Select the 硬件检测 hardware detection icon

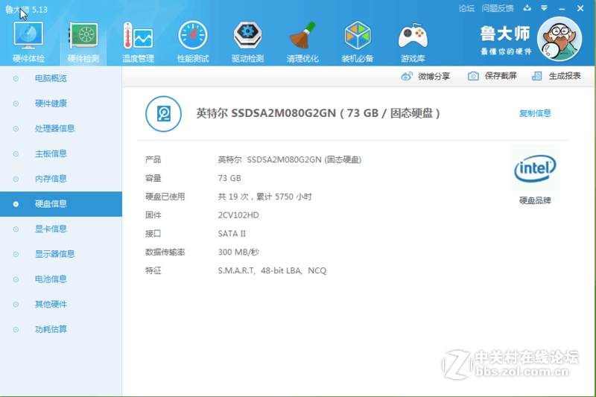83,36
